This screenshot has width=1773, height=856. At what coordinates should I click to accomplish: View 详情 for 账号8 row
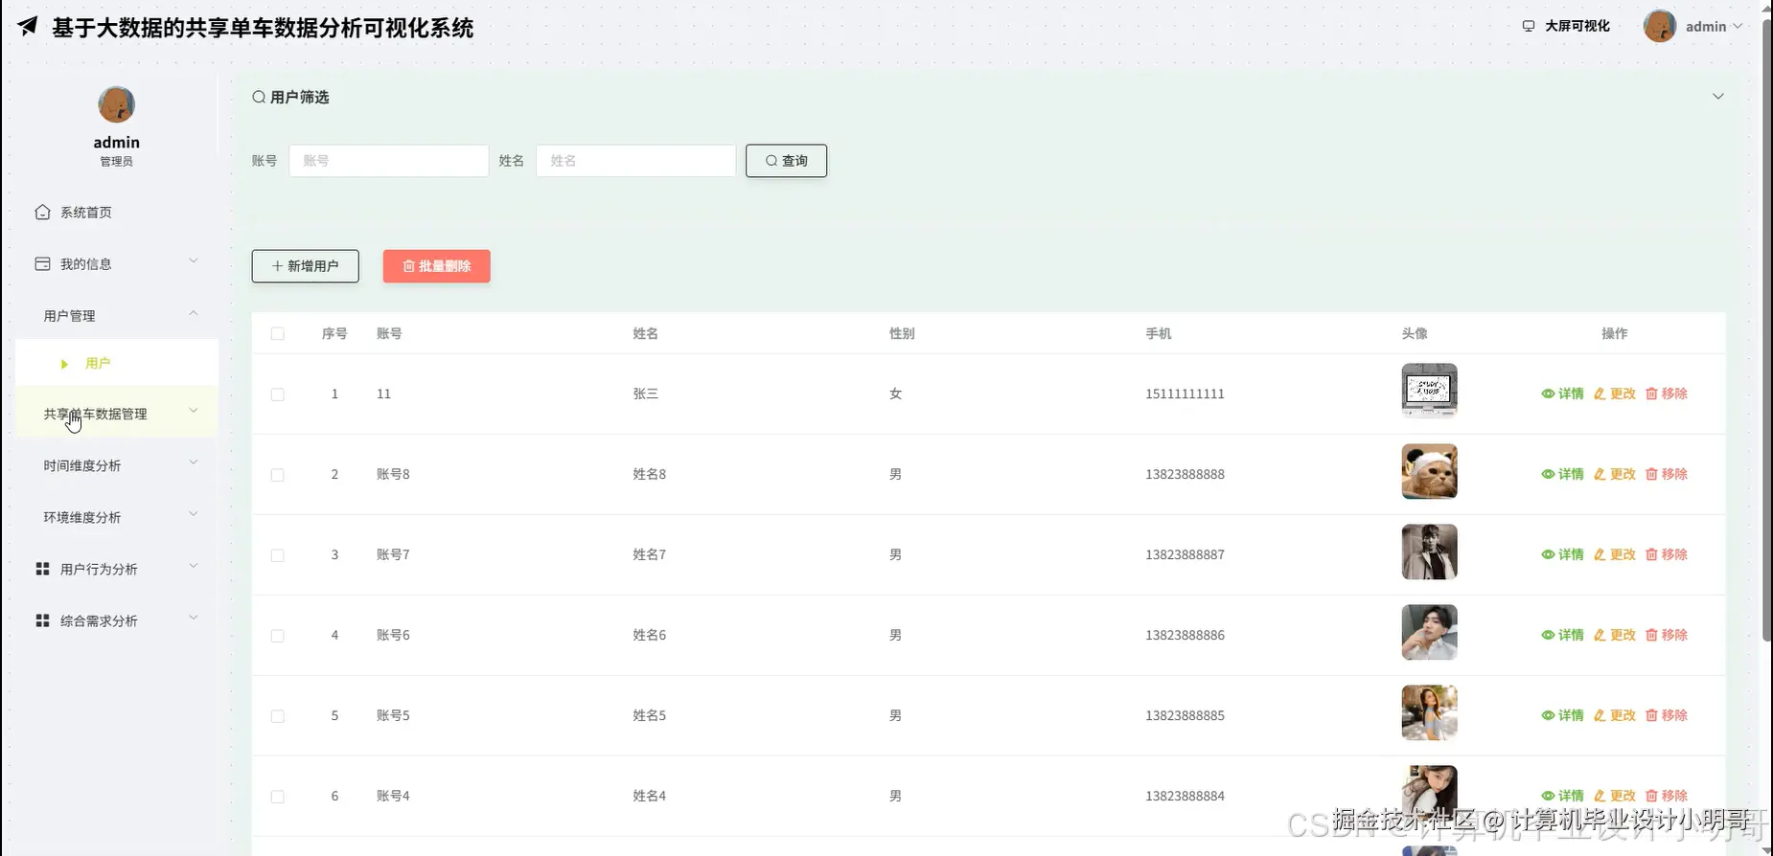(x=1562, y=474)
